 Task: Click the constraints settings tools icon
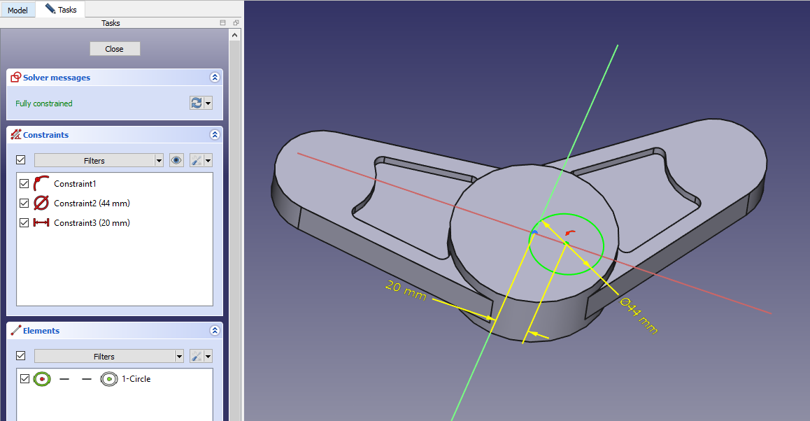197,160
